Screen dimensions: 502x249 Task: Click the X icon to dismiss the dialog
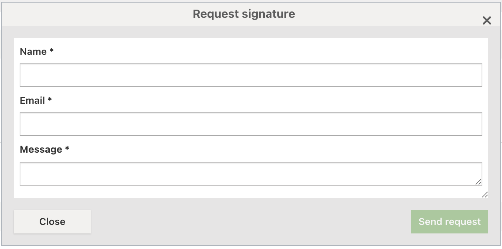point(487,21)
